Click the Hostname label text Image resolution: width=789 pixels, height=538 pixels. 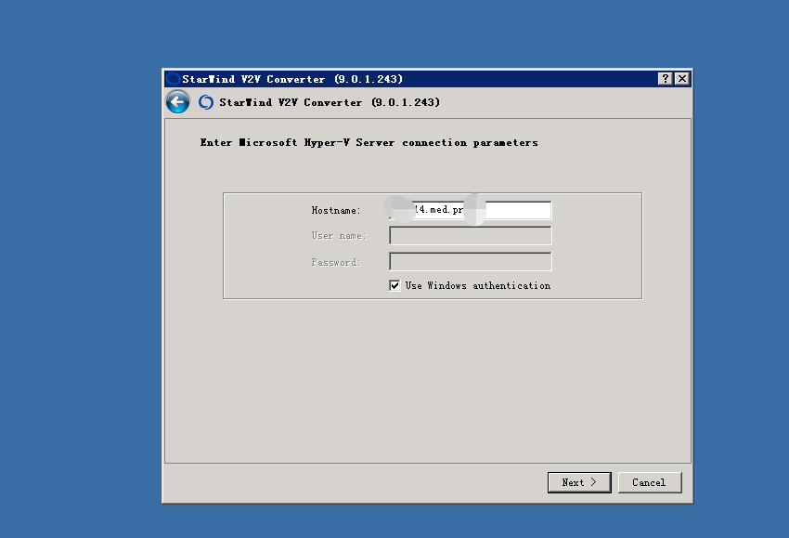(x=336, y=211)
